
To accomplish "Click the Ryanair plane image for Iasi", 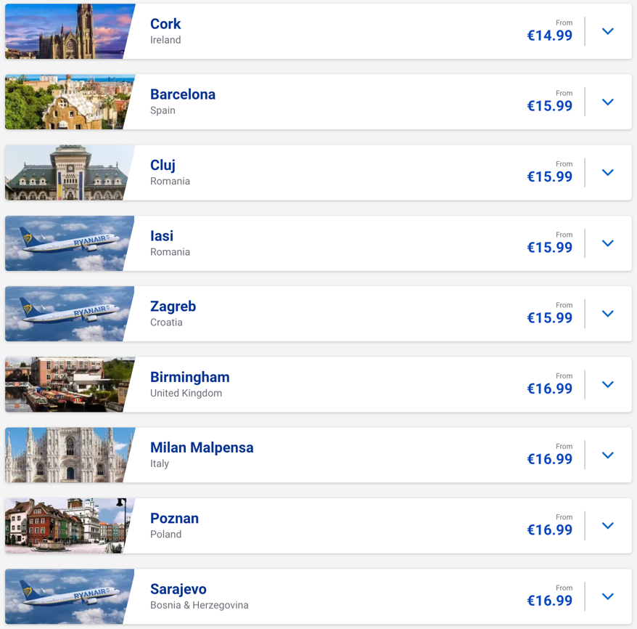I will coord(70,243).
